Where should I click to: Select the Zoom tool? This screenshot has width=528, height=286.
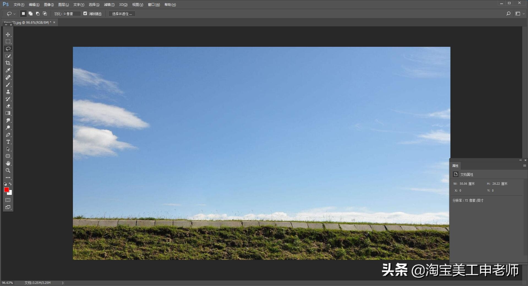8,170
